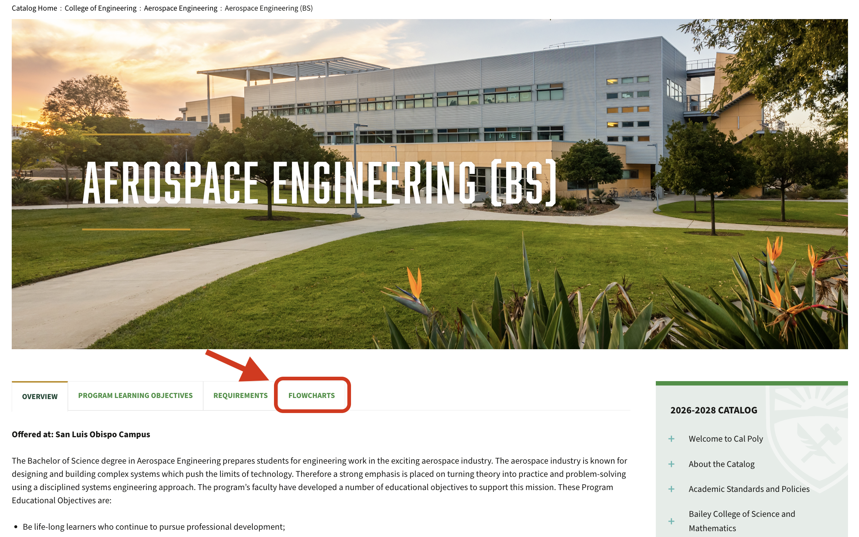Go to Catalog Home breadcrumb
Screen dimensions: 859x537
[34, 8]
